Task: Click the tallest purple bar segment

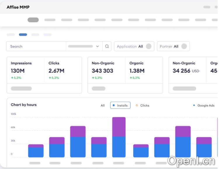Action: (119, 127)
